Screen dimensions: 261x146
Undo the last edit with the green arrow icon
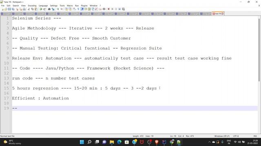click(x=41, y=9)
